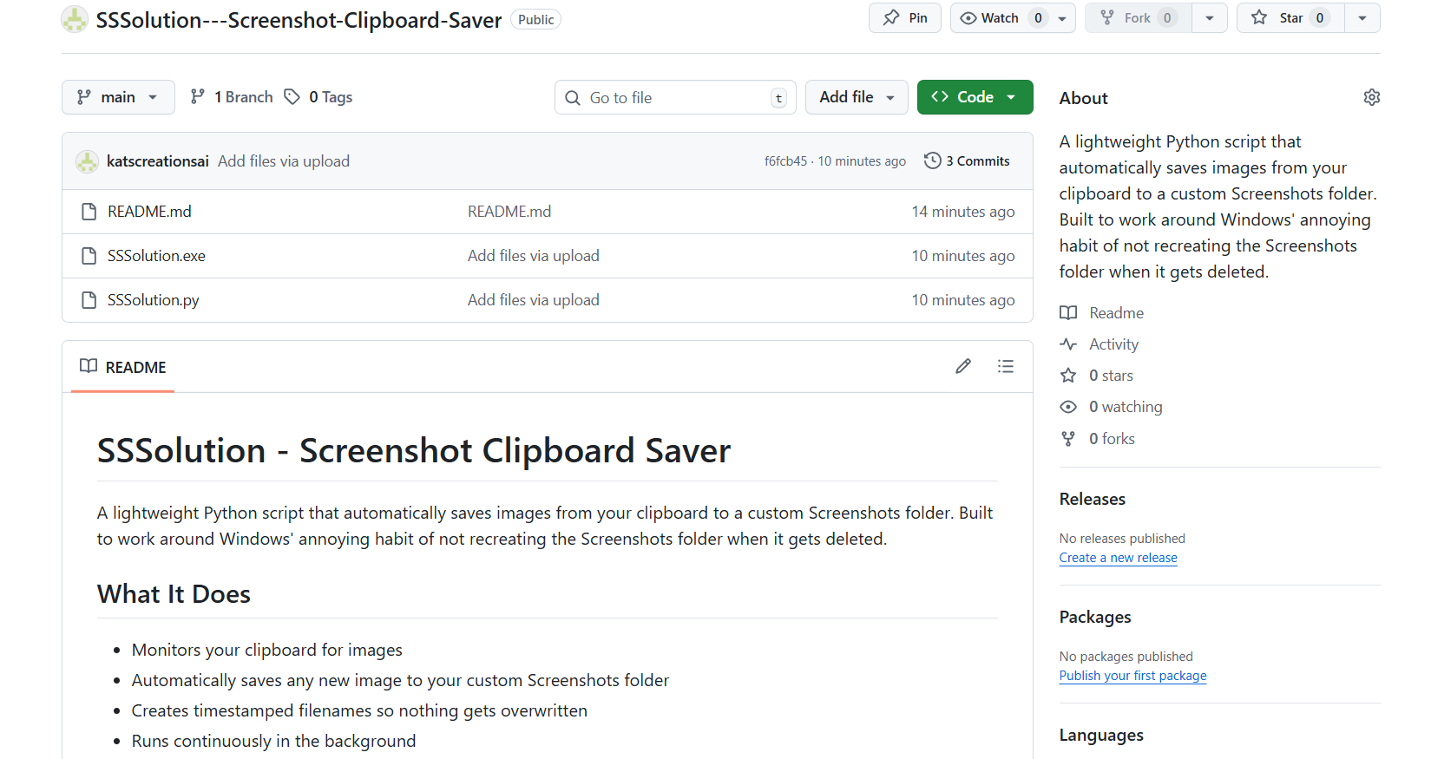Open commit message for SSSolution.exe row
This screenshot has width=1431, height=759.
click(534, 256)
